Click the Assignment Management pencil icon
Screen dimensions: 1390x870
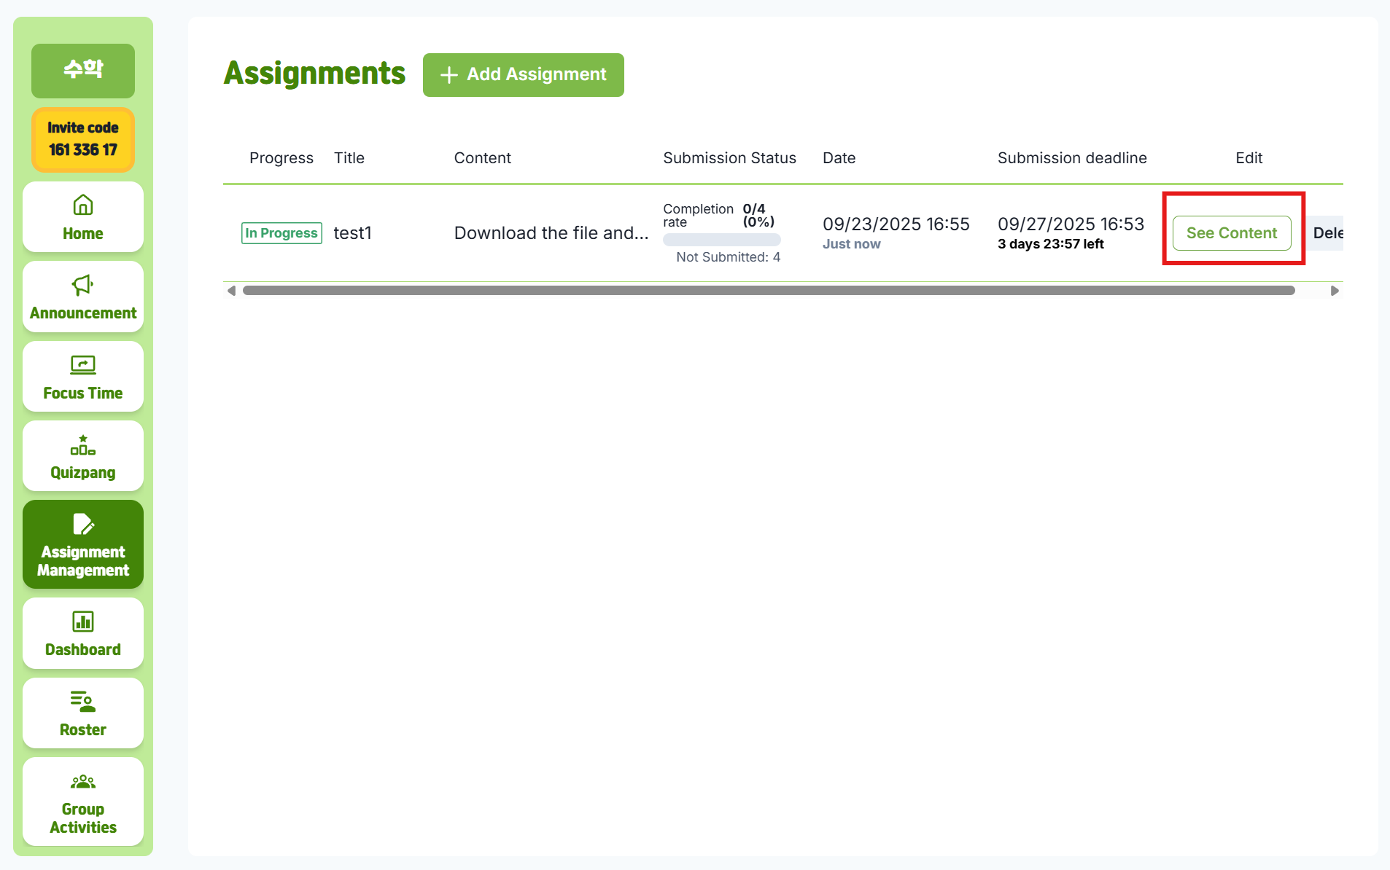(x=83, y=524)
